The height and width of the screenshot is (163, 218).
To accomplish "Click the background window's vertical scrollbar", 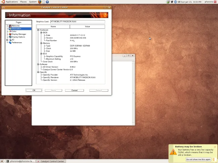I will (133, 93).
